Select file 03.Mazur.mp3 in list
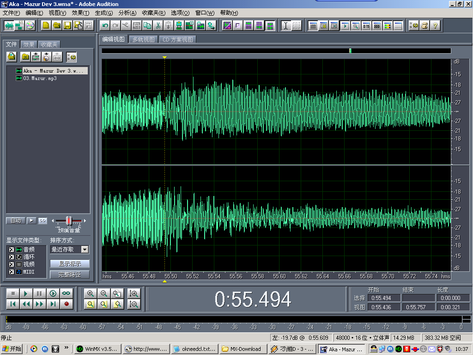Viewport: 473px width, 355px height. click(40, 78)
